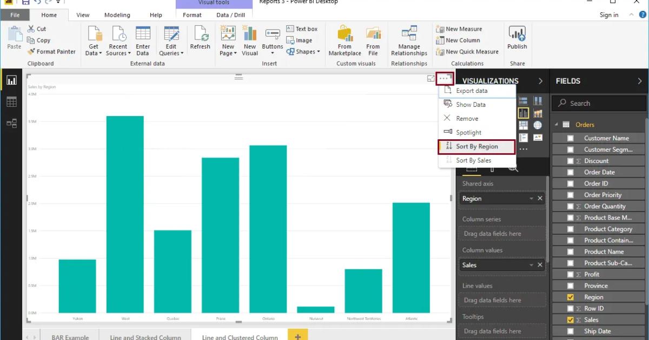Viewport: 649px width, 340px height.
Task: Switch to the Modeling ribbon tab
Action: click(117, 15)
